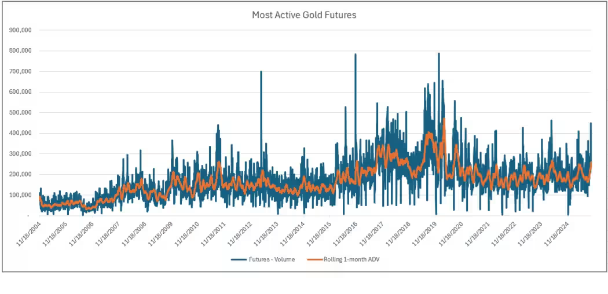Click the tallest volume spike peak near 11/18/2019
Viewport: 608px width, 294px height.
point(438,54)
